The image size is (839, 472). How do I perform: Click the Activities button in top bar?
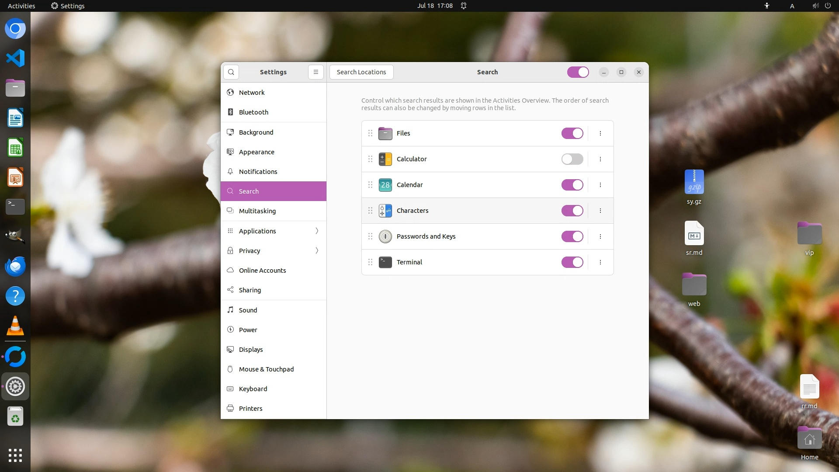21,6
